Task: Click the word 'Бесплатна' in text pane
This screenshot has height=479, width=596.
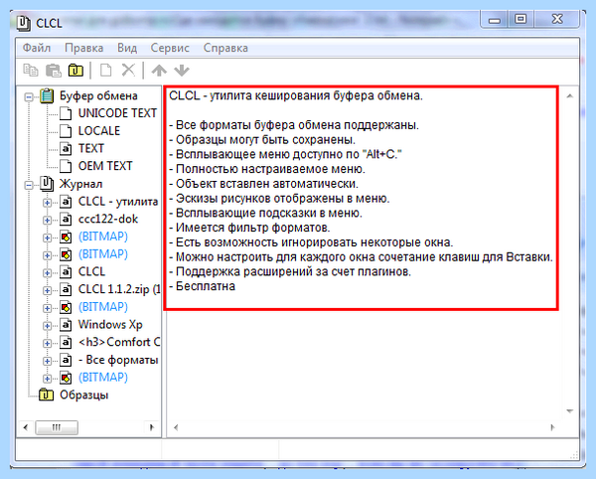Action: (x=206, y=286)
